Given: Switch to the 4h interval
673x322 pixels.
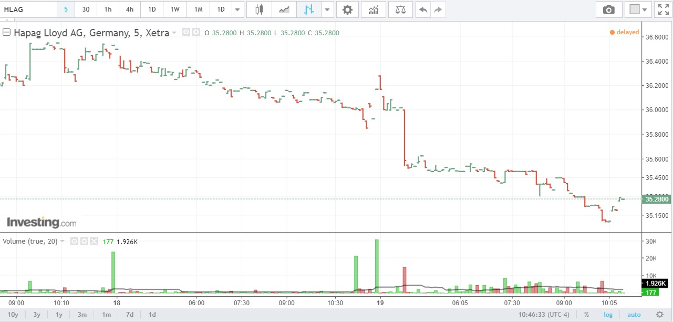Looking at the screenshot, I should (130, 9).
